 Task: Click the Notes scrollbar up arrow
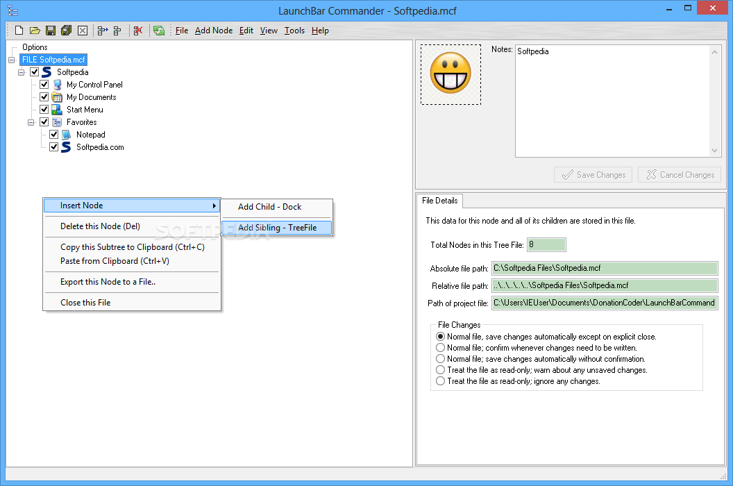(714, 52)
